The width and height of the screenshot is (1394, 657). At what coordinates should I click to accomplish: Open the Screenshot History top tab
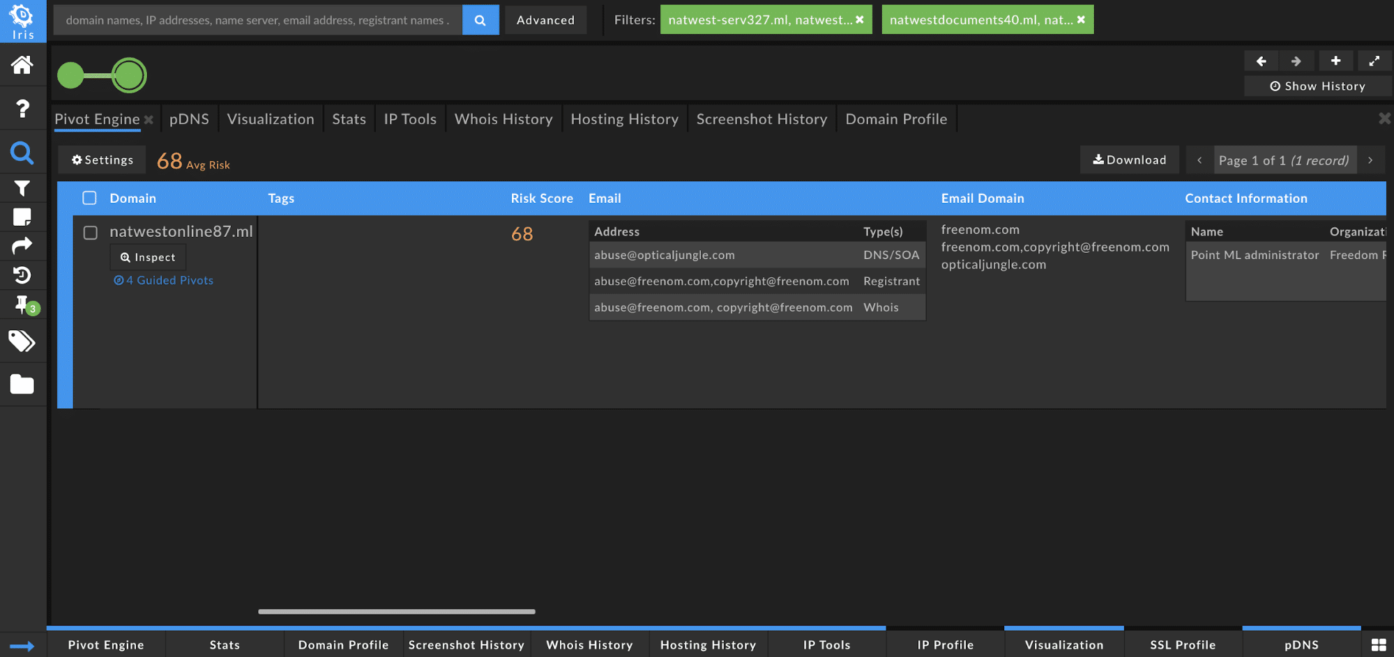click(x=762, y=119)
